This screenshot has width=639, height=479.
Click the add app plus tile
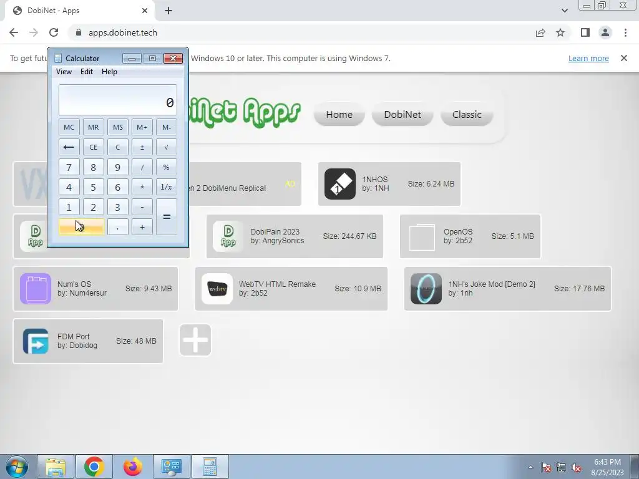(x=195, y=340)
